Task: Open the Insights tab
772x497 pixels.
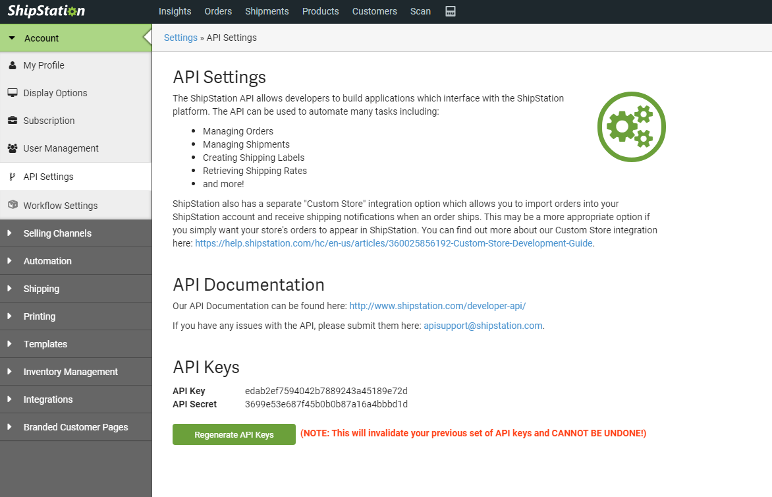Action: pos(175,11)
